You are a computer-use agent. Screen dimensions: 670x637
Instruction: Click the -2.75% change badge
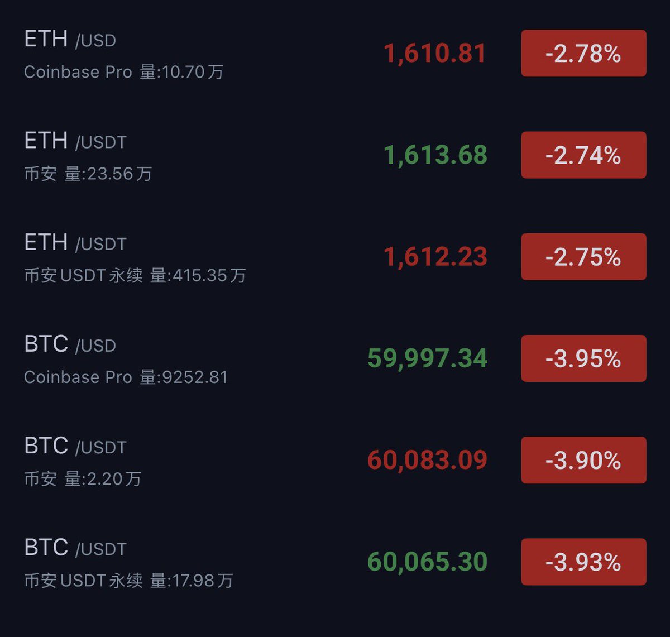click(583, 257)
